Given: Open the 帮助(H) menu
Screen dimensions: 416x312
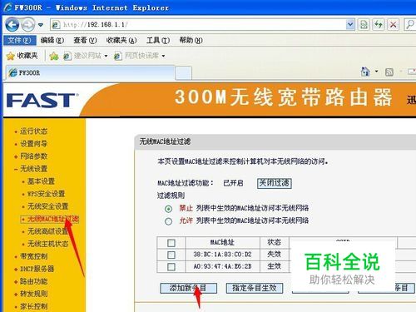Looking at the screenshot, I should point(191,41).
